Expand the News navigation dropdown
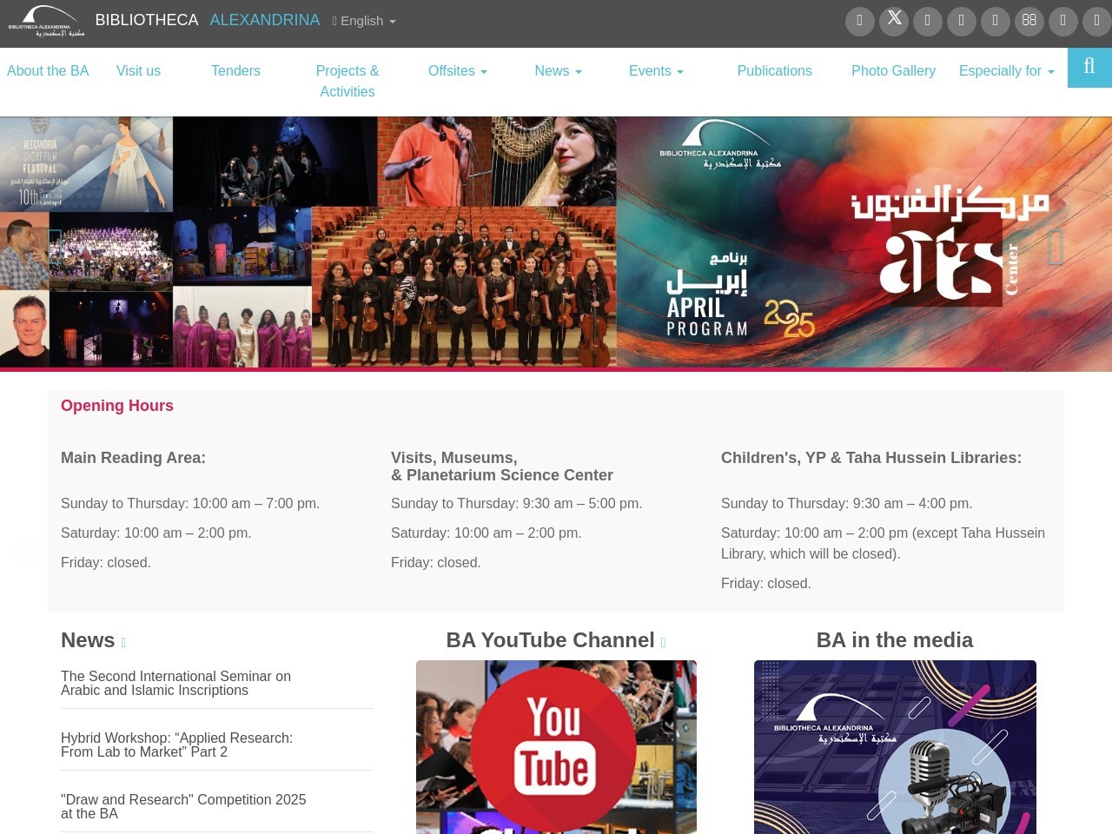This screenshot has width=1112, height=834. pyautogui.click(x=558, y=71)
